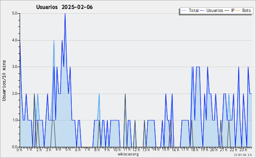Screen dimensions: 256x158
Task: Click the '12 h' x-axis label
Action: [x=136, y=150]
